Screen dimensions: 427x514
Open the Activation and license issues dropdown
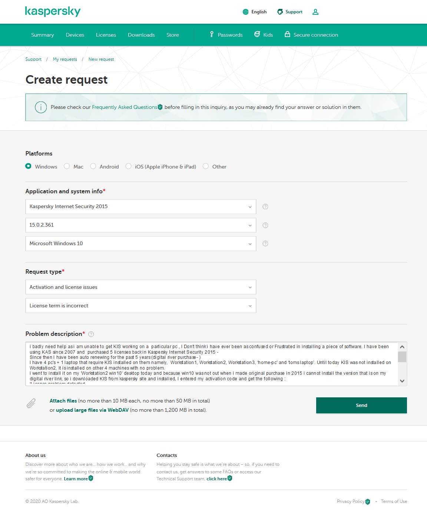click(x=141, y=287)
